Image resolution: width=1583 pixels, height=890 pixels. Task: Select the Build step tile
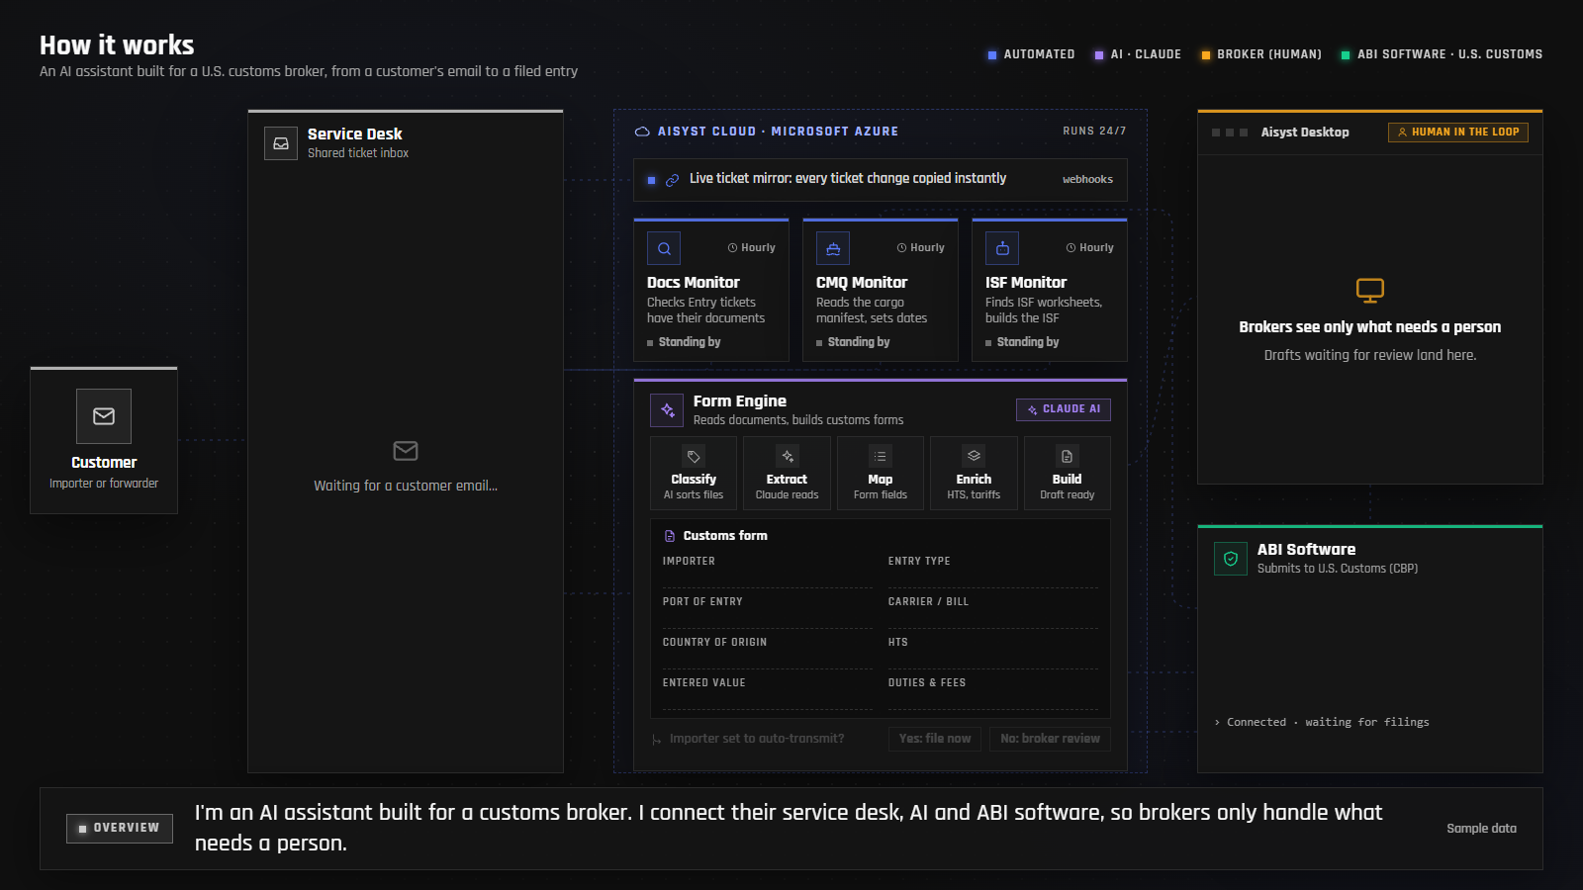point(1067,473)
